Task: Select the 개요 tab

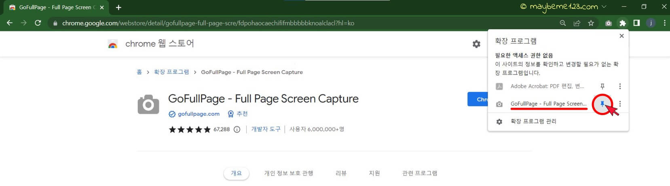Action: (x=236, y=173)
